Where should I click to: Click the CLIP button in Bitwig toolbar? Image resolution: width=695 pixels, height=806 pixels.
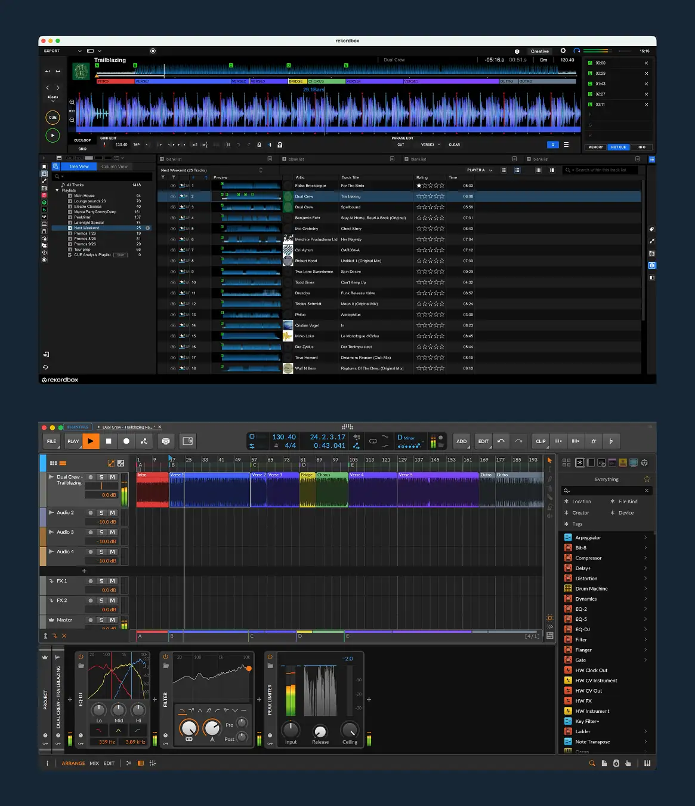coord(541,441)
